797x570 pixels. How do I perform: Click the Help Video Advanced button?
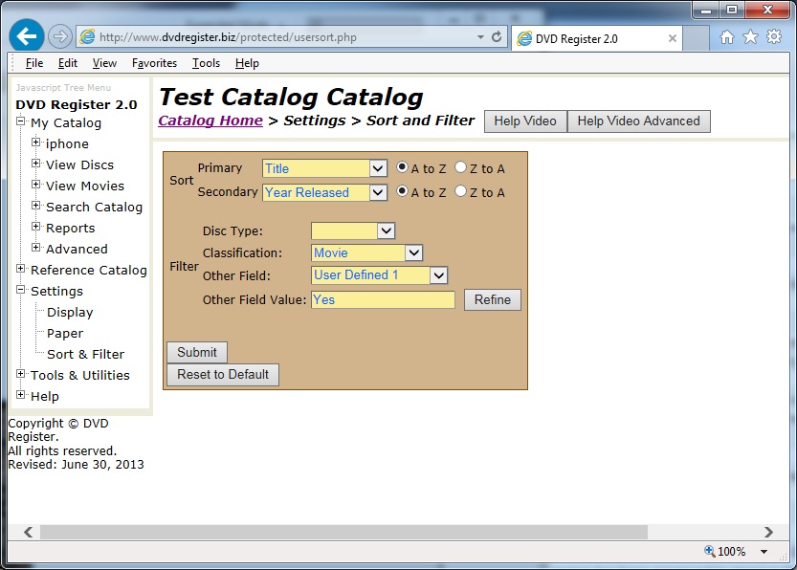638,121
